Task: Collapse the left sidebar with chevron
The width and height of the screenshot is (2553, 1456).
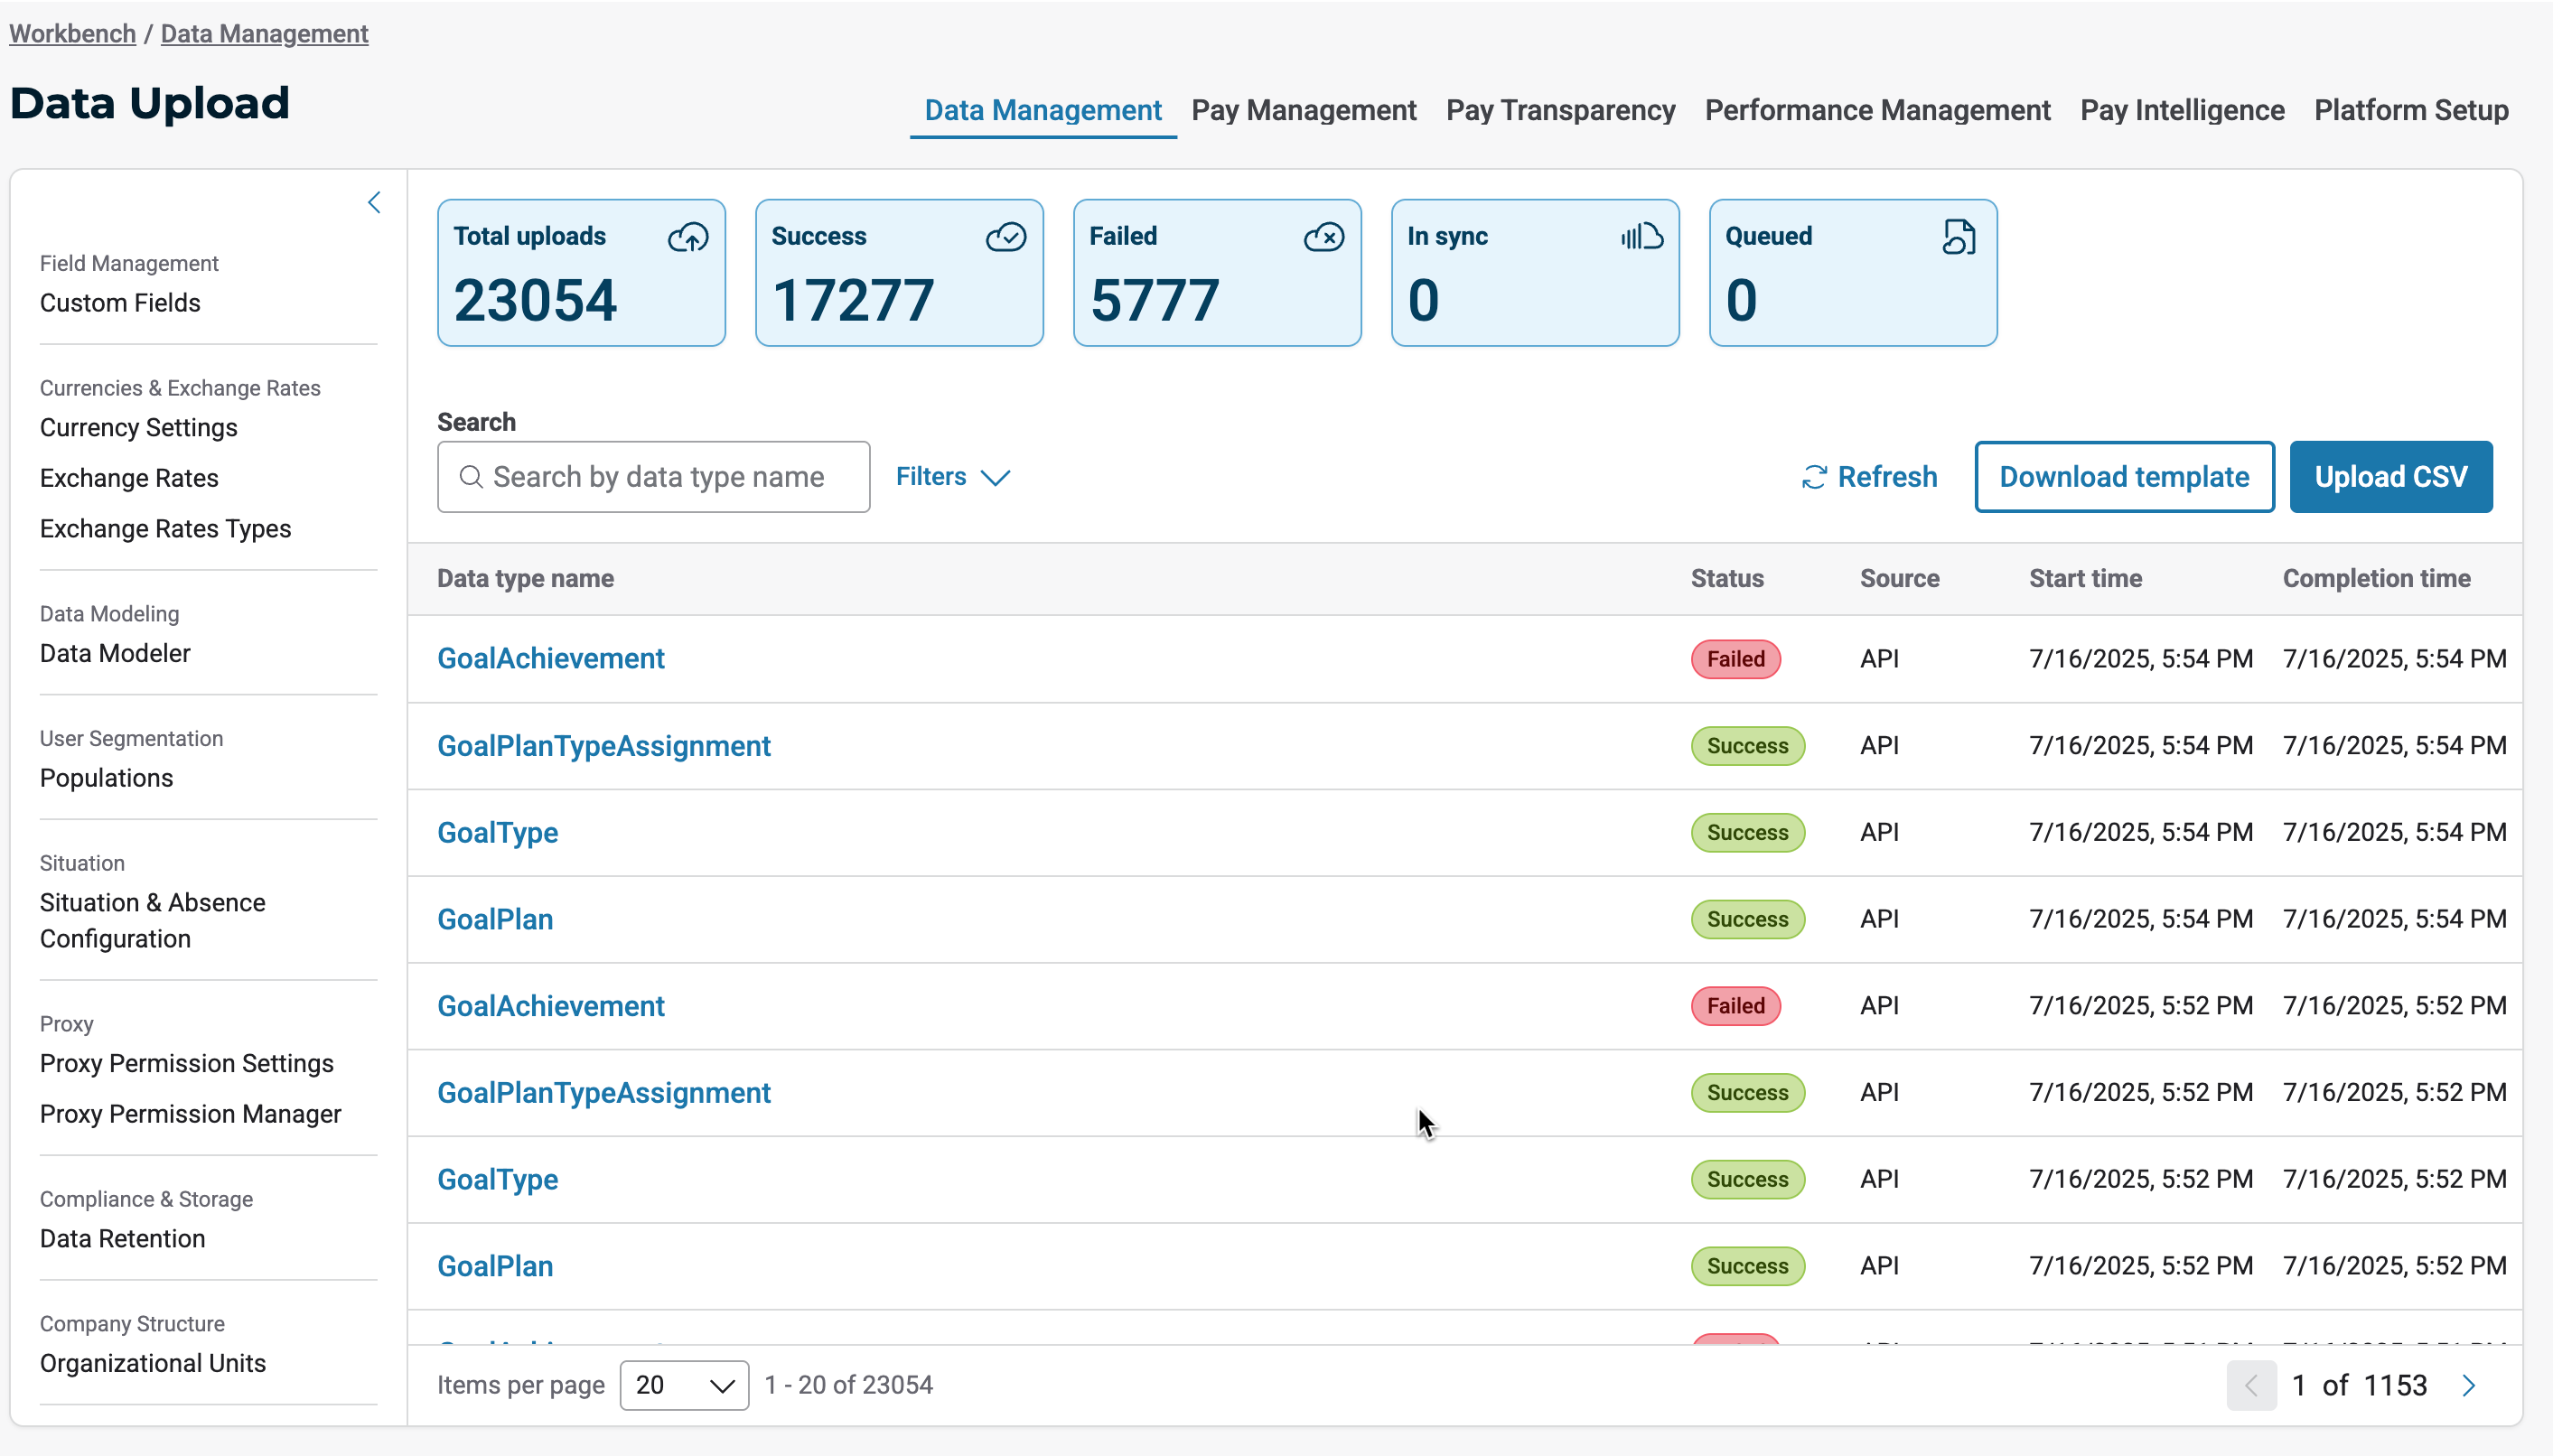Action: click(x=374, y=203)
